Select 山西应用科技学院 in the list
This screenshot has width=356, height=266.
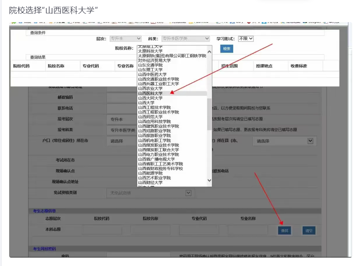coord(154,122)
